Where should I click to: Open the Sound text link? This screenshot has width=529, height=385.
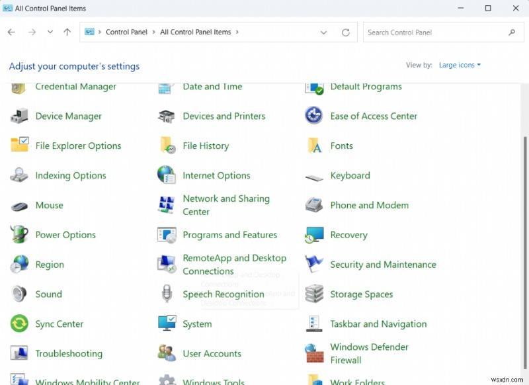point(48,294)
